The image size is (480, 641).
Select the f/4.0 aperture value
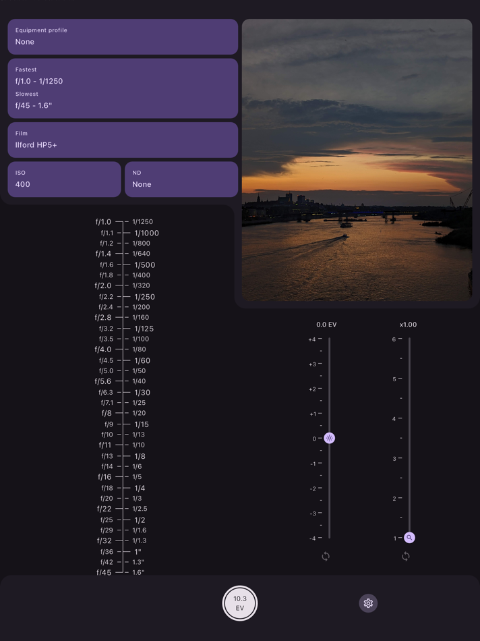[103, 349]
